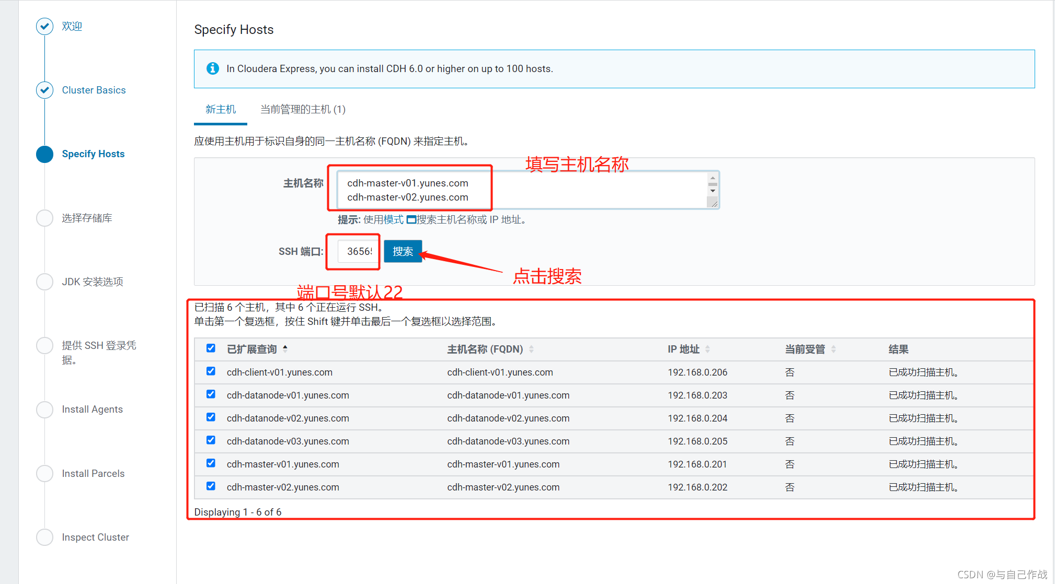Viewport: 1055px width, 584px height.
Task: Click the blue search button
Action: (x=403, y=251)
